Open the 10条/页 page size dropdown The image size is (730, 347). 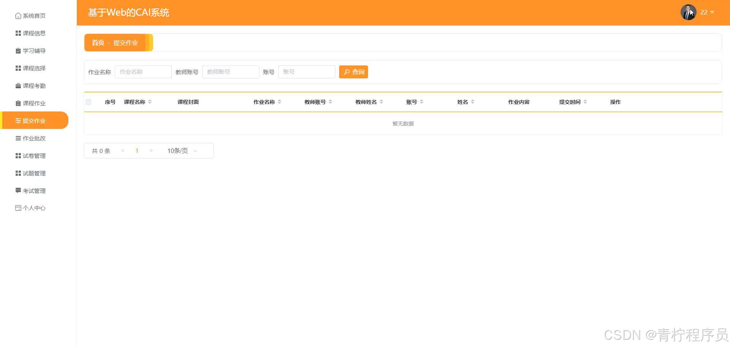coord(182,151)
